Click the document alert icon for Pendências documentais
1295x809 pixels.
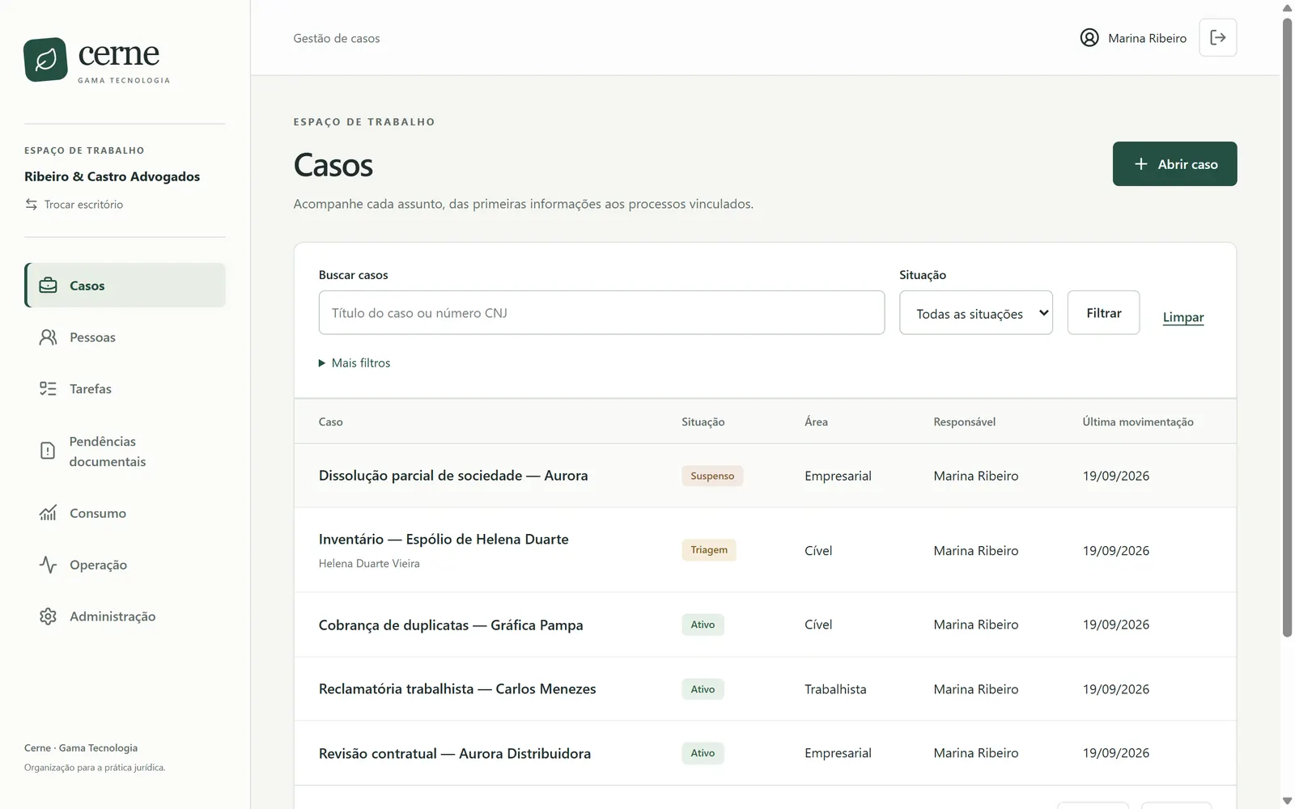(48, 451)
